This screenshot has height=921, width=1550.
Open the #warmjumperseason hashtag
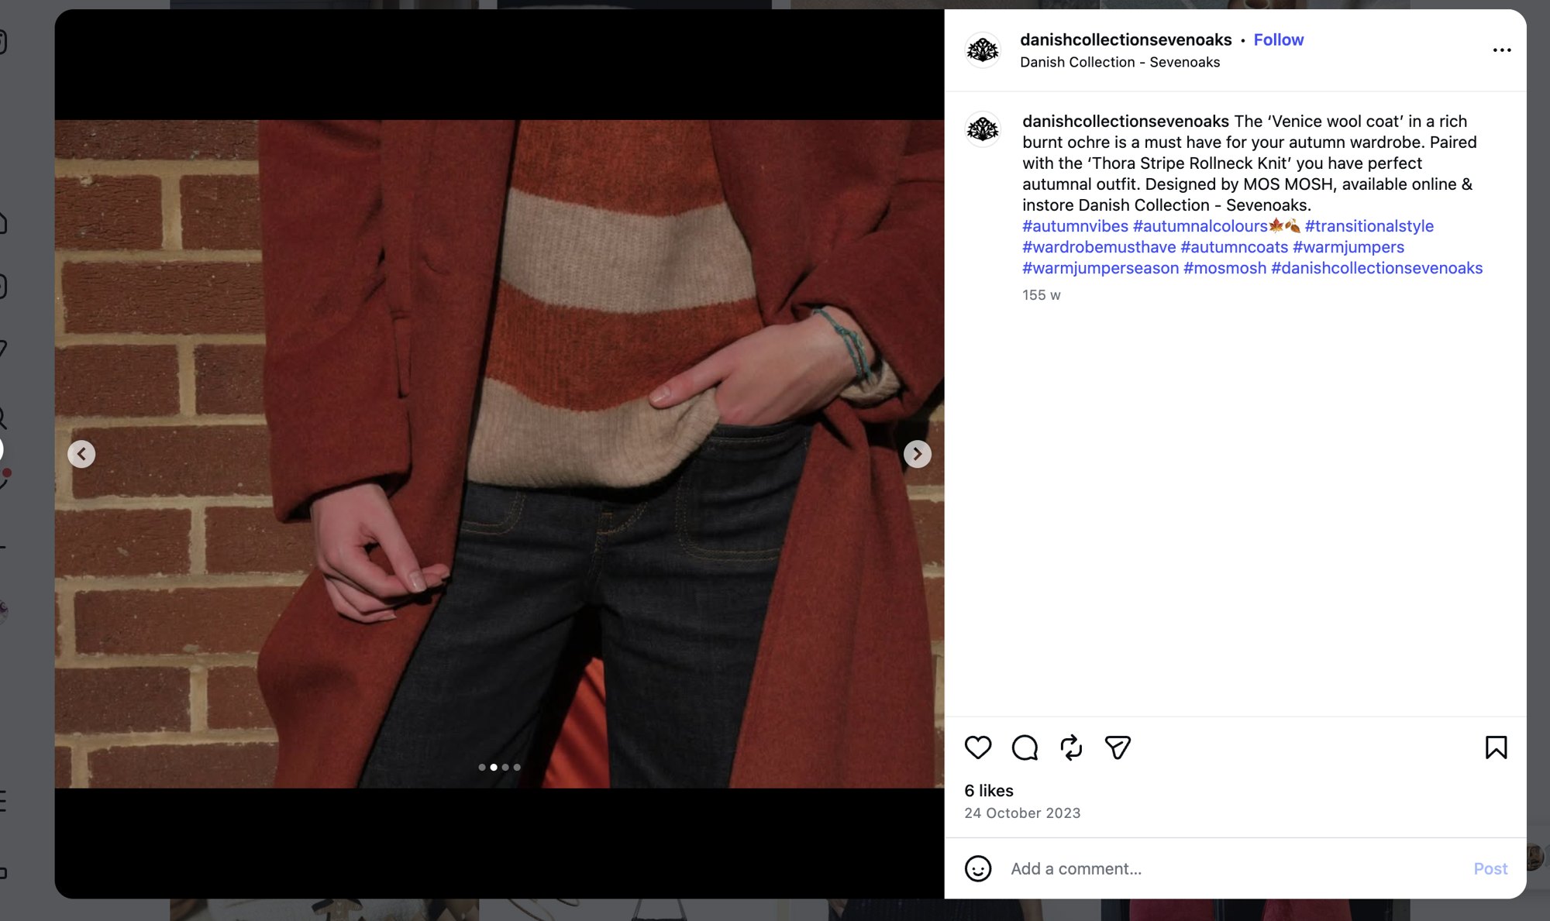click(1100, 268)
